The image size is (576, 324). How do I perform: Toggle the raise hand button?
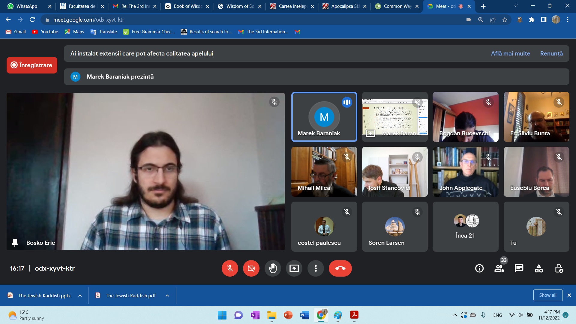273,268
